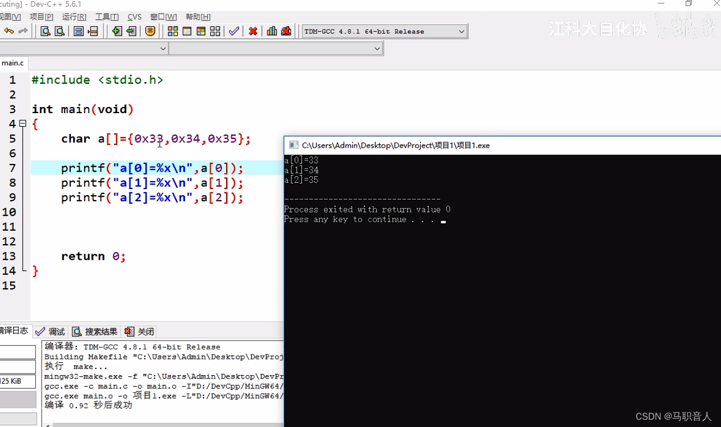Click the printf a[0] code line

pos(152,168)
